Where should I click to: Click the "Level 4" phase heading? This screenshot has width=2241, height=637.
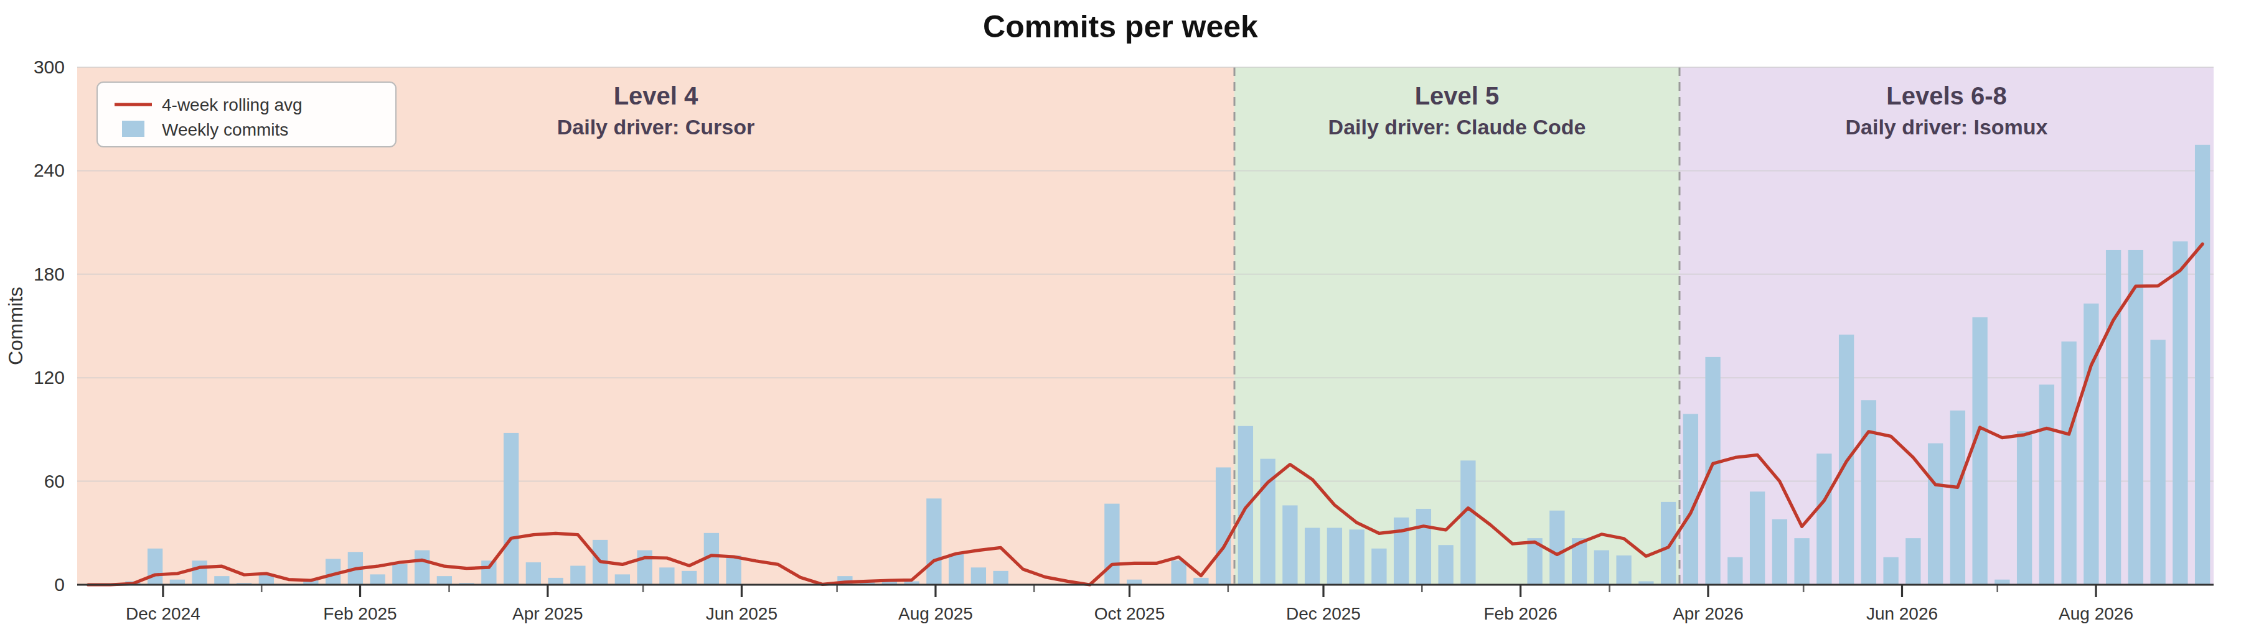coord(655,96)
